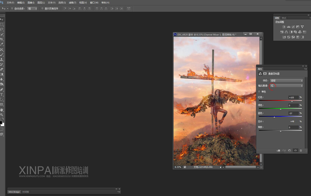Viewport: 311px width, 196px height.
Task: Select the Move tool in the toolbox
Action: click(2, 19)
